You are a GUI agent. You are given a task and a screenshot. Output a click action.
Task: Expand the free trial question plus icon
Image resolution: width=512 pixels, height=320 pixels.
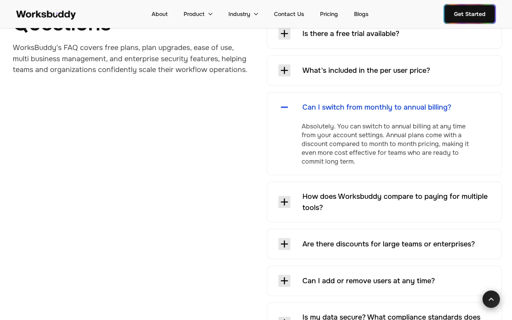[x=284, y=34]
